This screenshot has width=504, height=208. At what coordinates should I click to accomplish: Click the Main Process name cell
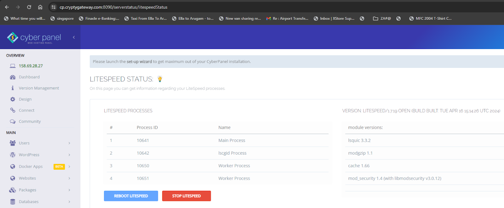[232, 140]
